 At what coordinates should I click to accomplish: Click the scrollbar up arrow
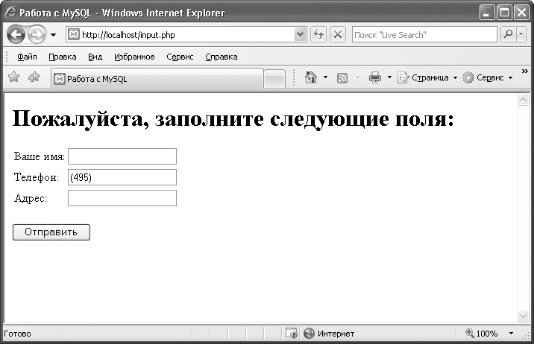[523, 100]
